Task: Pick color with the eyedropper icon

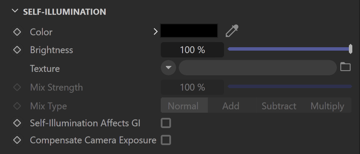Action: click(232, 31)
